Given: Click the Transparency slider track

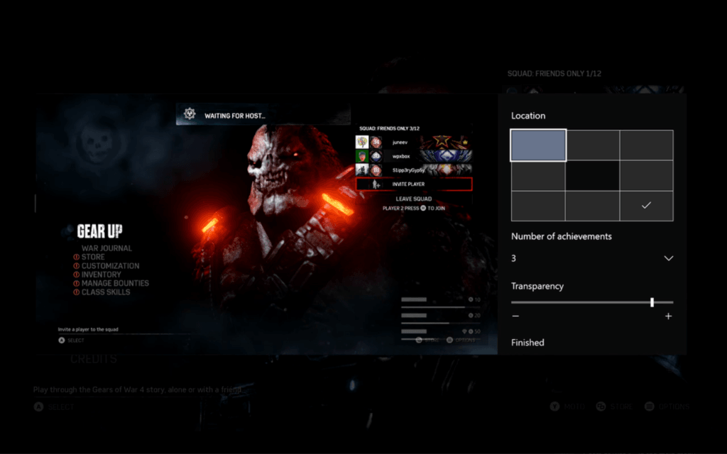Looking at the screenshot, I should point(592,302).
